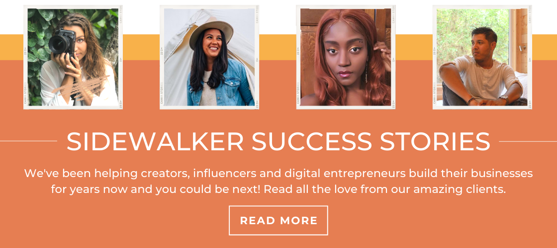Select the photo of red-haired woman

click(346, 57)
